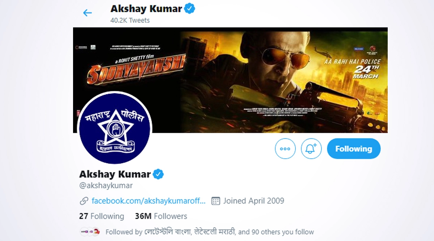The height and width of the screenshot is (241, 434).
Task: View the 36M Followers list
Action: click(x=161, y=216)
